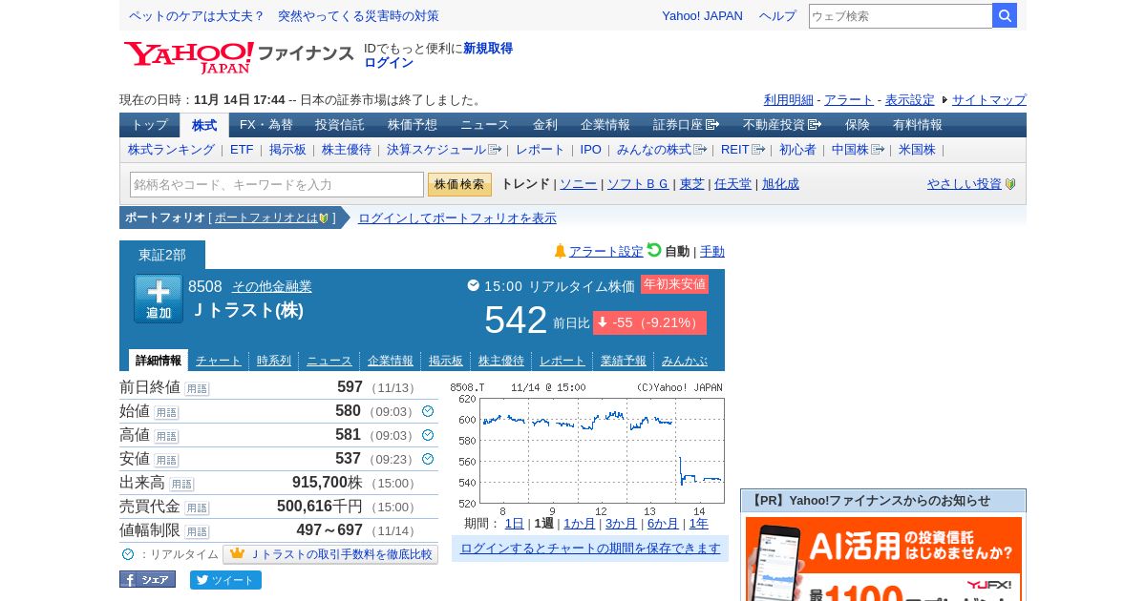The height and width of the screenshot is (601, 1146).
Task: Open the トップ navigation tab
Action: [149, 125]
